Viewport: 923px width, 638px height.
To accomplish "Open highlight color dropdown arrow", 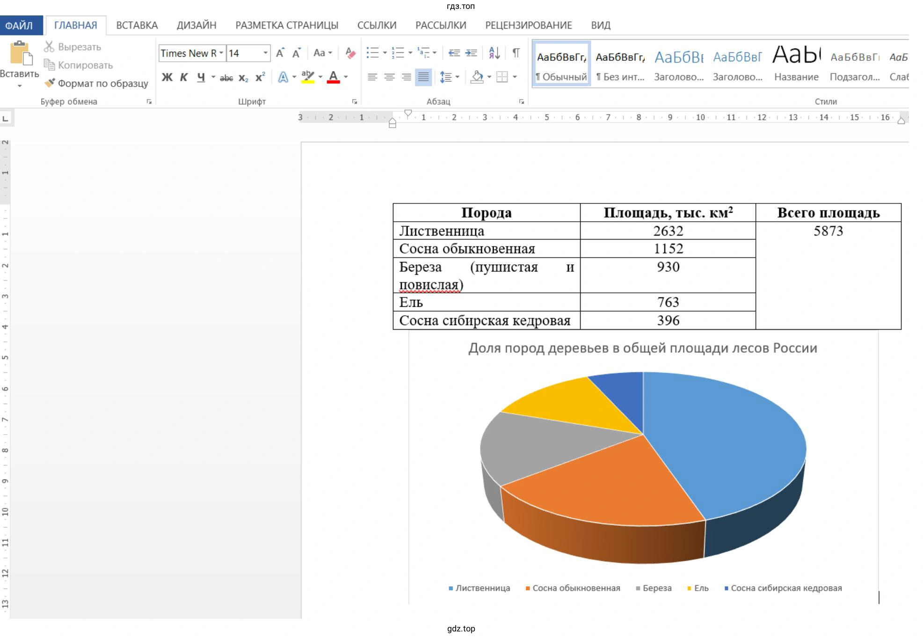I will click(x=320, y=77).
